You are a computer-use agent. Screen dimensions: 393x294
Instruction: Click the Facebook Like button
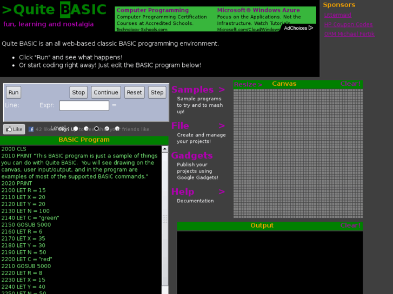14,129
